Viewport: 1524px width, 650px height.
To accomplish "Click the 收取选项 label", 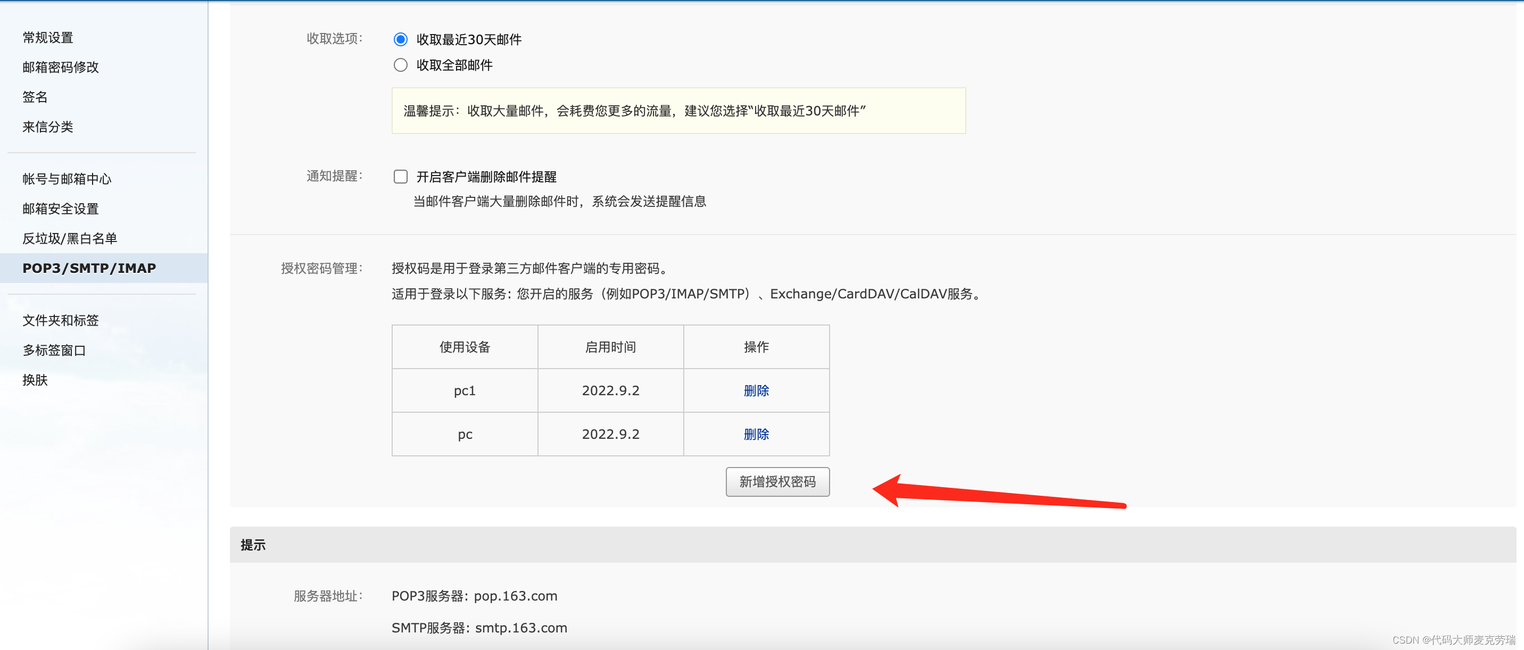I will (335, 38).
